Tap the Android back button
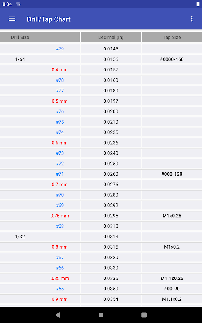This screenshot has width=202, height=323. click(58, 315)
